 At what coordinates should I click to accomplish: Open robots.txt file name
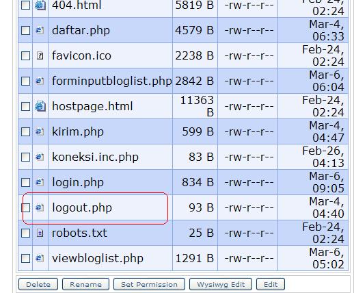click(79, 233)
